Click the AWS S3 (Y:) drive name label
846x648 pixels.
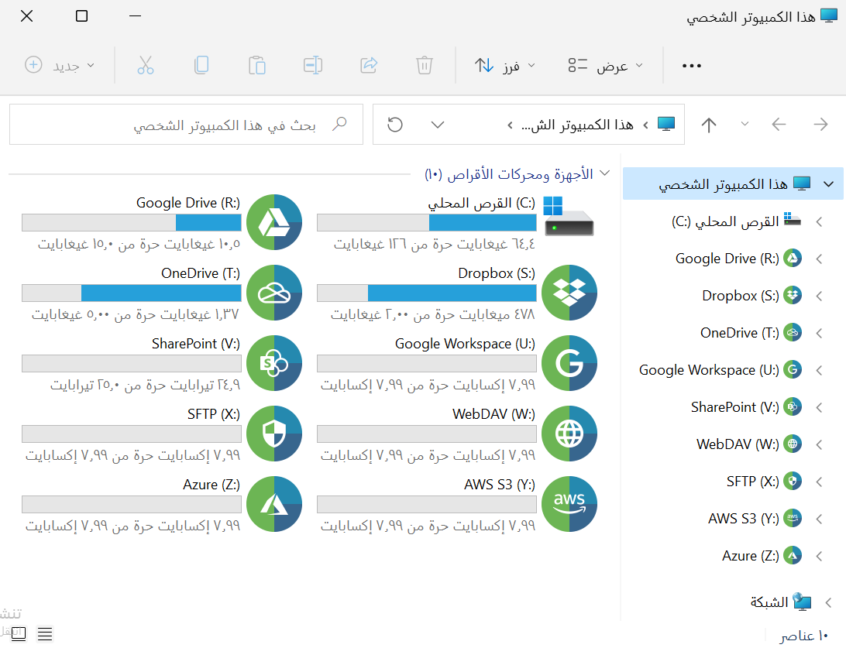(500, 485)
